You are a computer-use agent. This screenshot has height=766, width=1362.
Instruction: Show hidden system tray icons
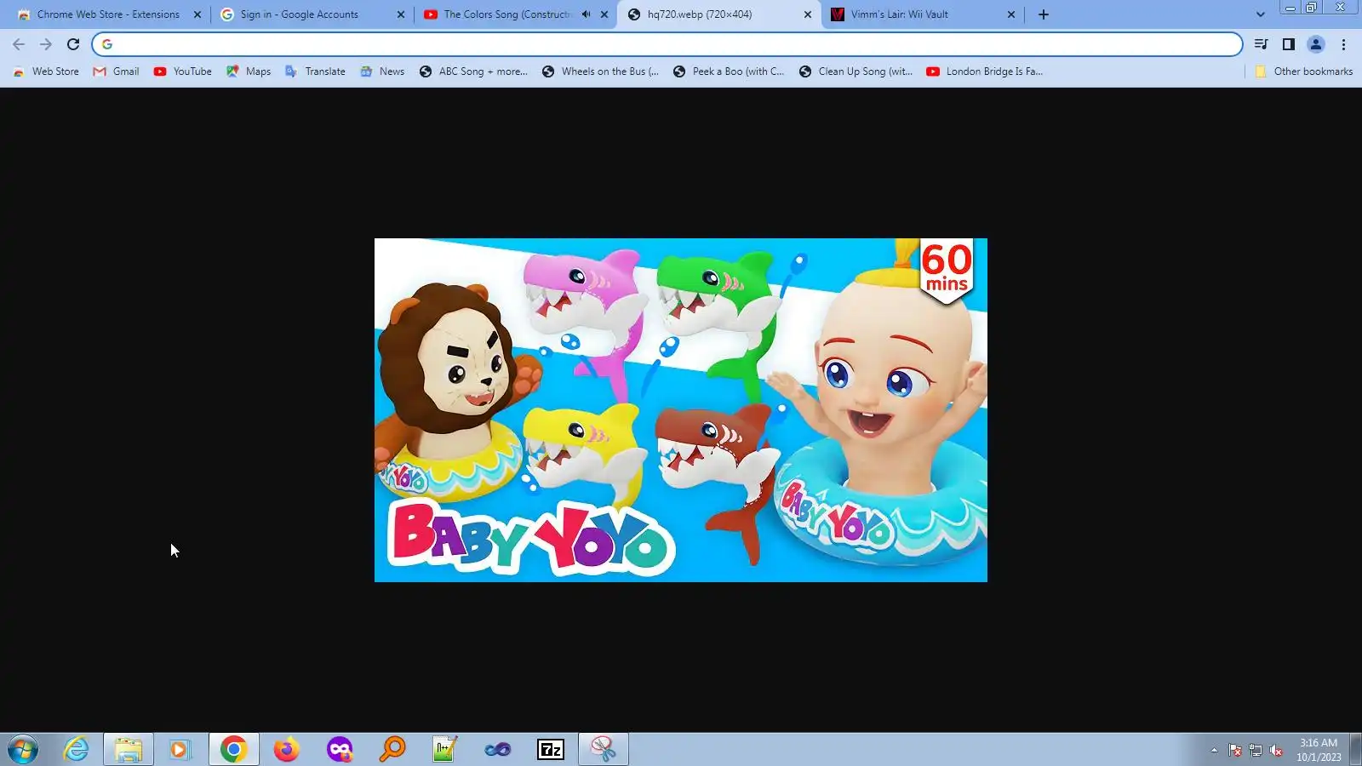tap(1214, 750)
